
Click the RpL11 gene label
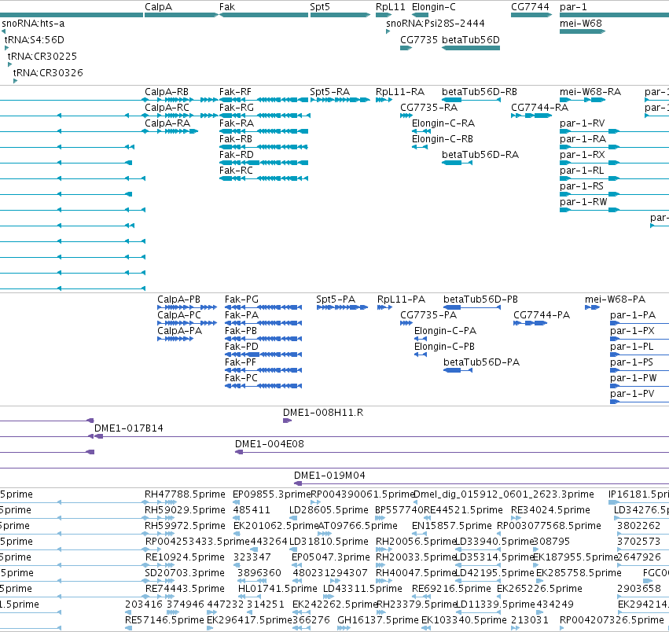point(391,7)
